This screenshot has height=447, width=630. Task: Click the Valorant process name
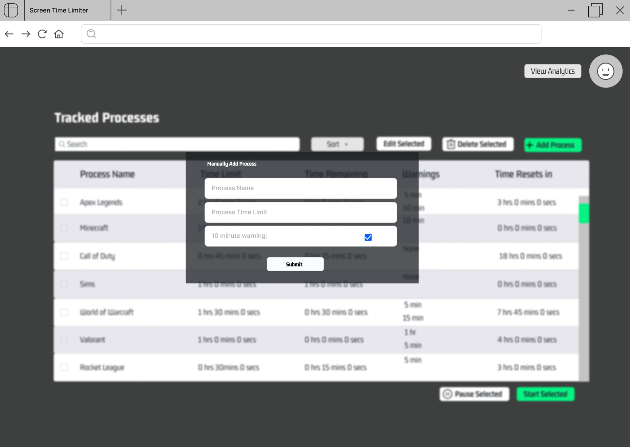(x=92, y=340)
